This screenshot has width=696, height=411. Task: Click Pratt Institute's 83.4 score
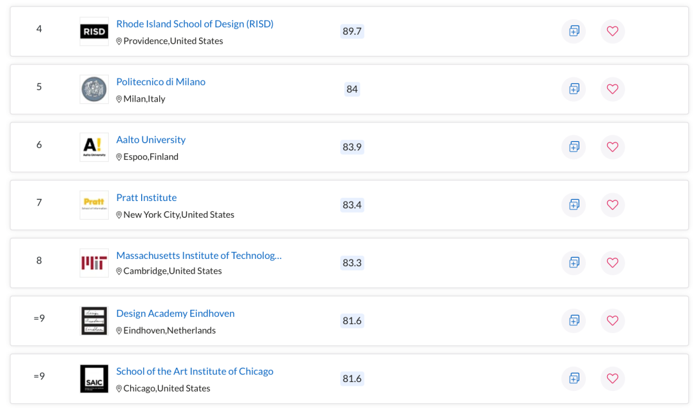(x=352, y=205)
